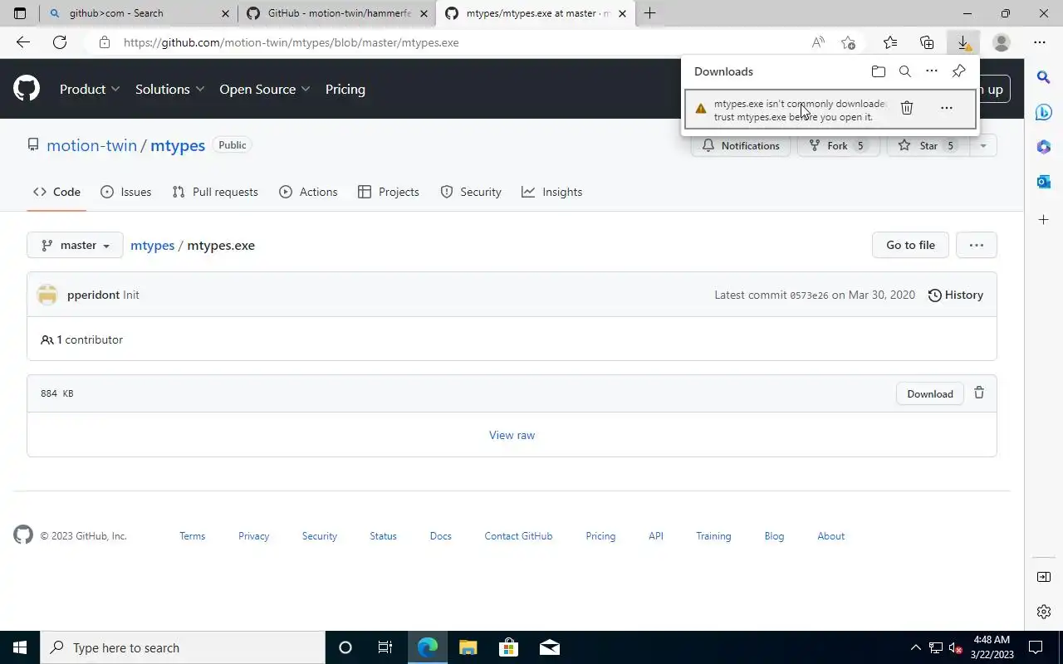This screenshot has height=664, width=1063.
Task: Click the Download button
Action: click(929, 393)
